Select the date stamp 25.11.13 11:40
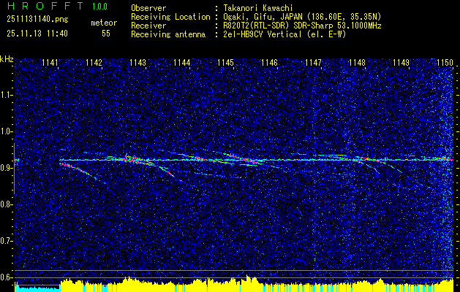The image size is (460, 292). (x=37, y=34)
